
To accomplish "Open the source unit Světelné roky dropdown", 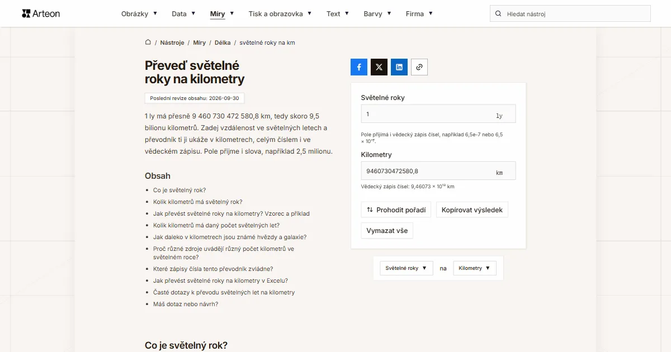I will pos(407,268).
